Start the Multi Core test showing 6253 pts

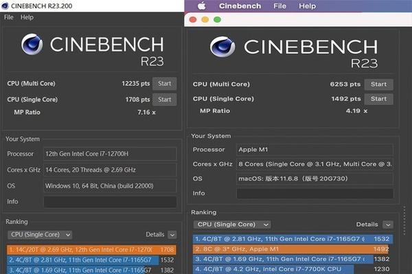click(378, 84)
